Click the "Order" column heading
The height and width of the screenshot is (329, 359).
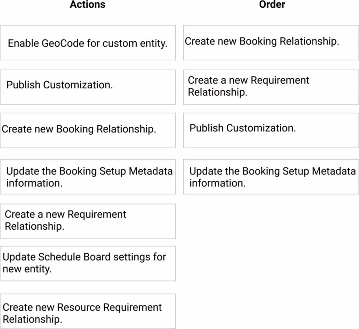pos(272,4)
